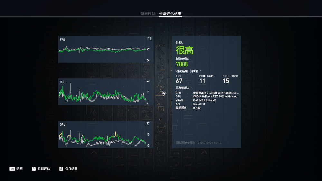Click the 测试结果（平均） heading
This screenshot has width=322, height=181.
188,71
